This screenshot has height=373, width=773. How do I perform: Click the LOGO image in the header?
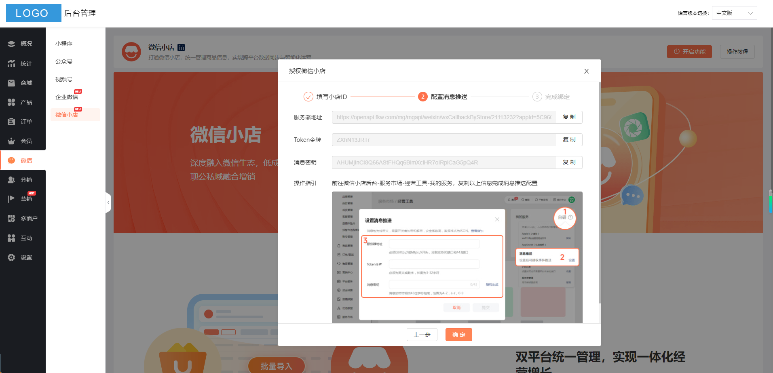(x=34, y=13)
